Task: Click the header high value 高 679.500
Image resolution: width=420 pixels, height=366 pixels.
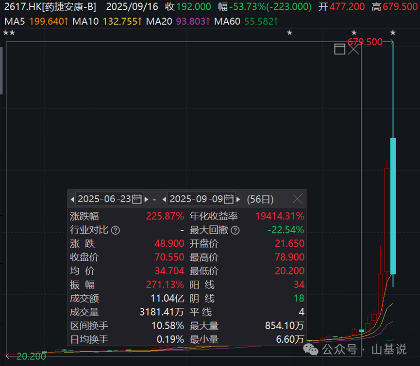Action: [395, 7]
